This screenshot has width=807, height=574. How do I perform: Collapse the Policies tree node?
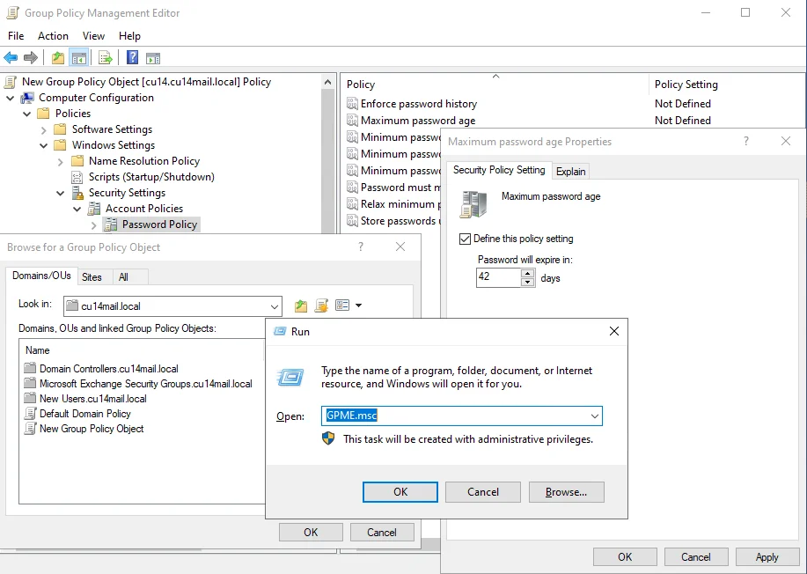(x=26, y=114)
